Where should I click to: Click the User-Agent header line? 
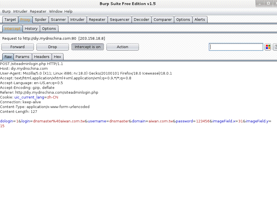point(86,73)
